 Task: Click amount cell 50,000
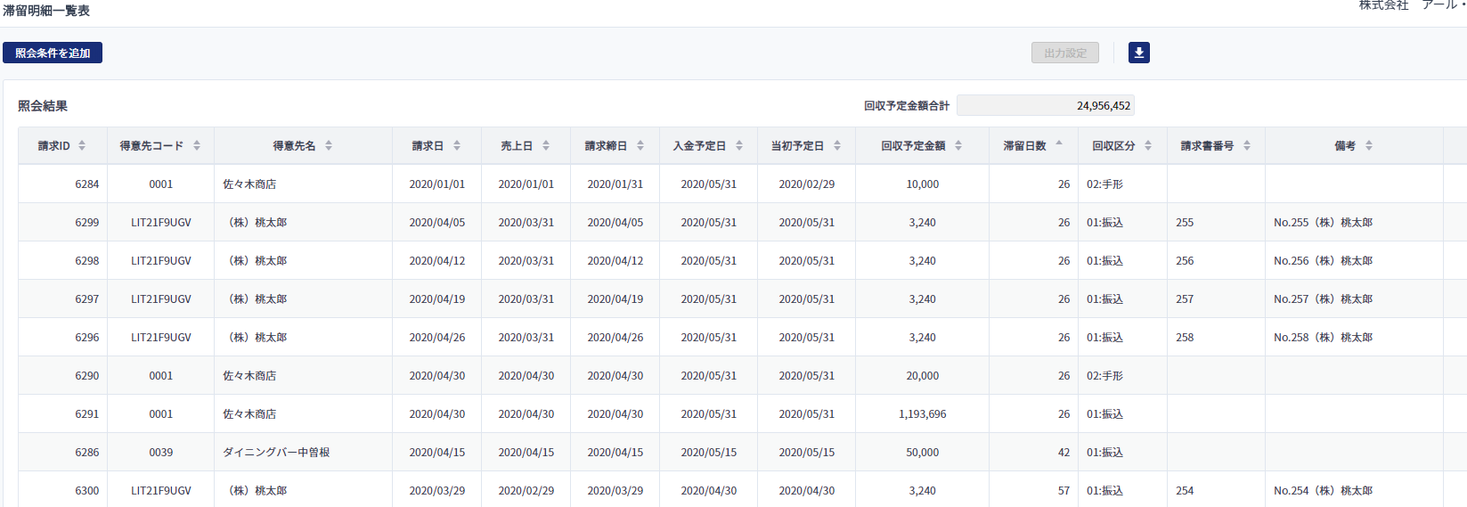(x=923, y=452)
